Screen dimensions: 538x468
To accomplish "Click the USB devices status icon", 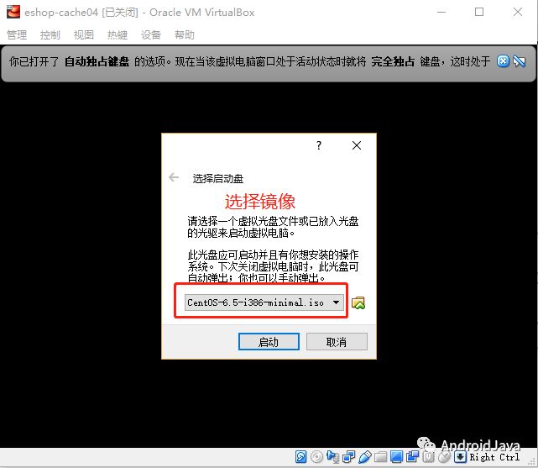I will (x=365, y=457).
